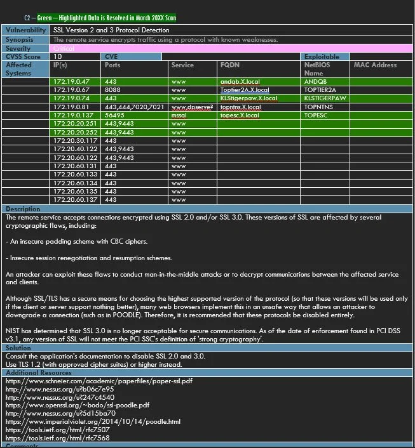
Task: Open the Toptier2A.X.local link
Action: [x=245, y=90]
